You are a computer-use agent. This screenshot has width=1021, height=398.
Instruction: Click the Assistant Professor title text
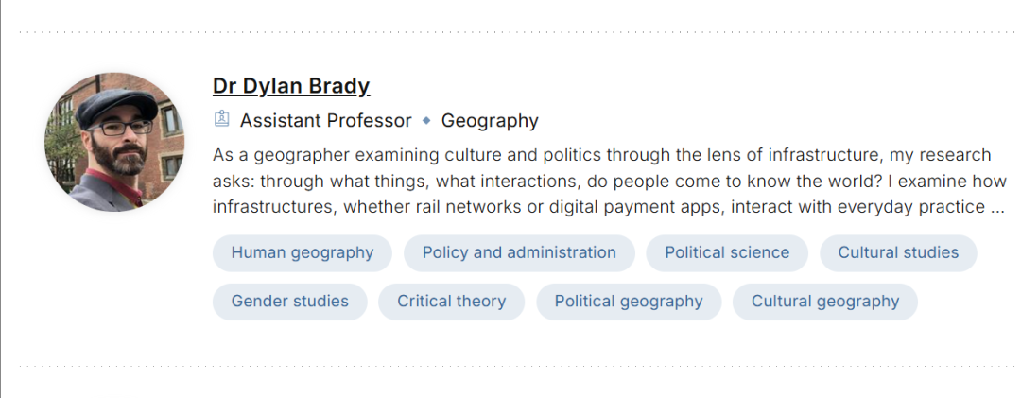(325, 120)
